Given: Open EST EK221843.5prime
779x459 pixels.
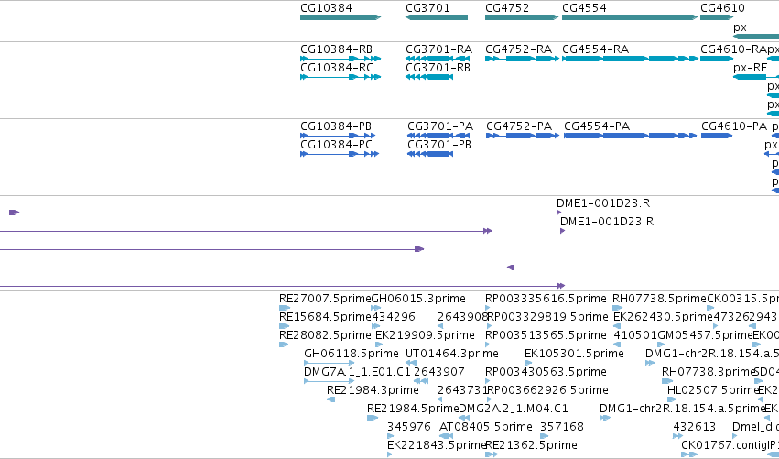Looking at the screenshot, I should (437, 445).
